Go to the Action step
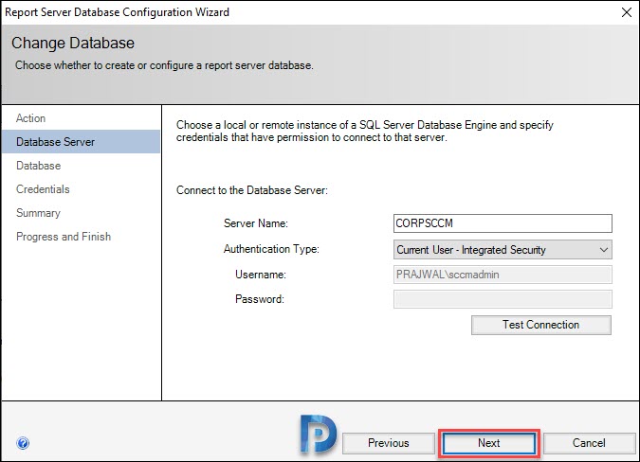 [31, 118]
